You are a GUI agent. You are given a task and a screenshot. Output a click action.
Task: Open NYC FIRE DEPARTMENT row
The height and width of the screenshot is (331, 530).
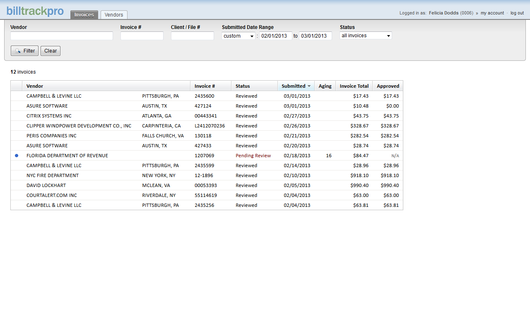click(x=207, y=175)
